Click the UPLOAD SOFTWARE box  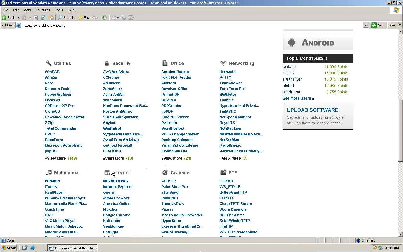(x=318, y=117)
